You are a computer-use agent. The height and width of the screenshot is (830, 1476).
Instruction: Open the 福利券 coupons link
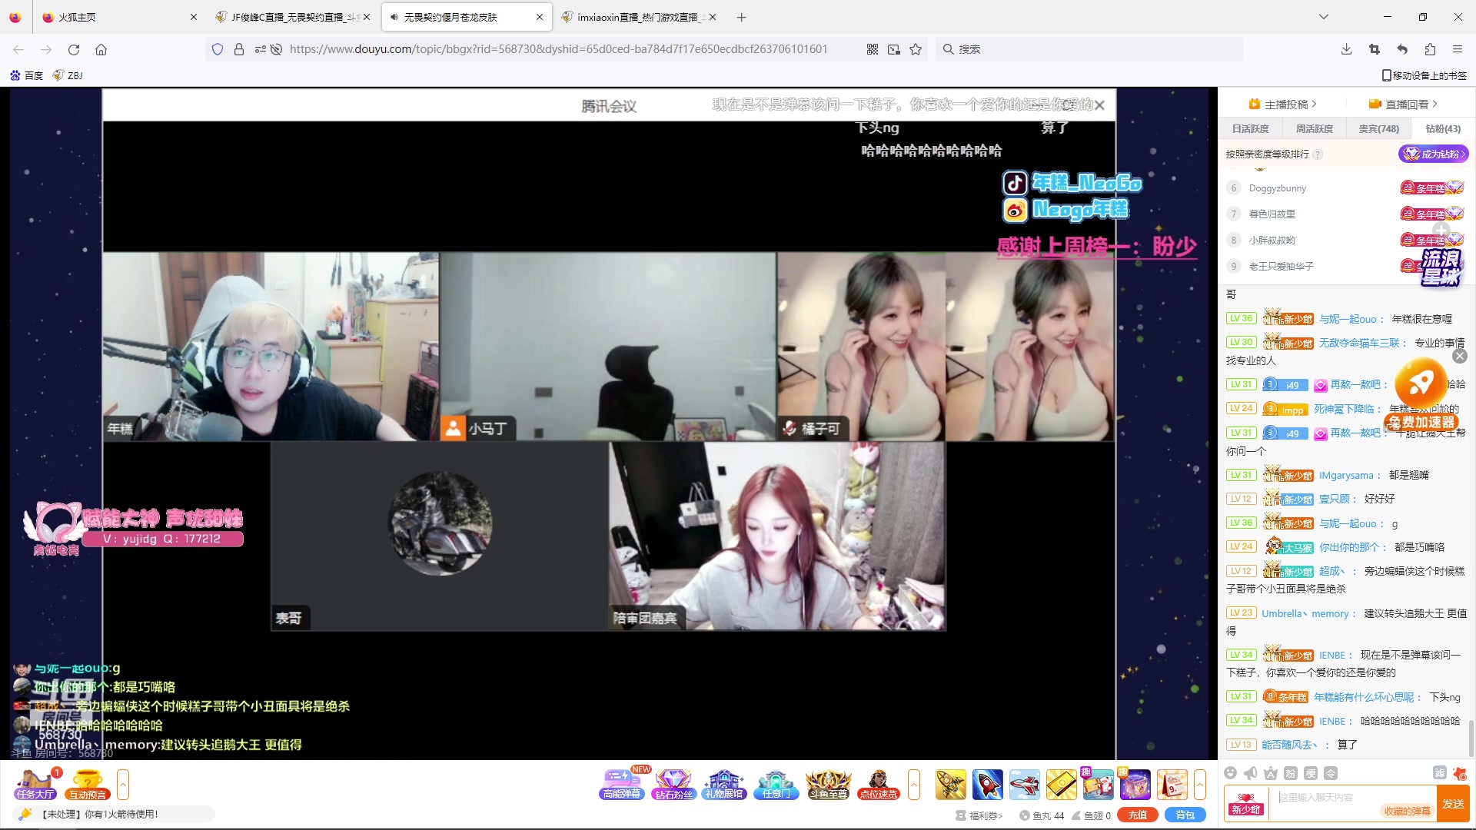pos(979,816)
